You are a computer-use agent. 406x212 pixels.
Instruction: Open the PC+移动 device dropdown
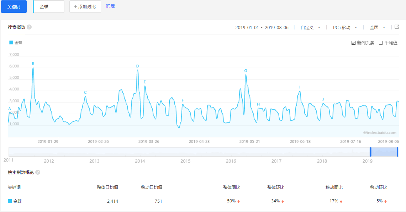click(x=344, y=27)
